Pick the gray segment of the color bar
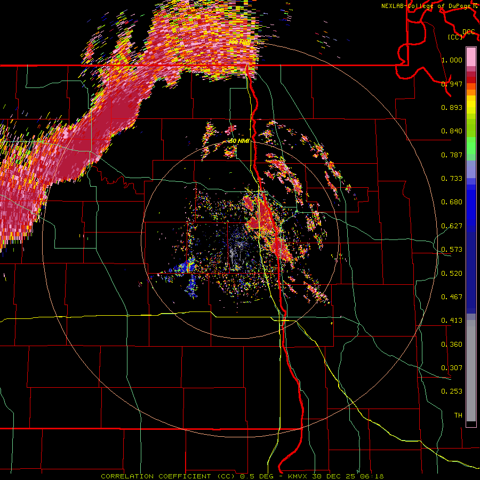 [x=471, y=371]
